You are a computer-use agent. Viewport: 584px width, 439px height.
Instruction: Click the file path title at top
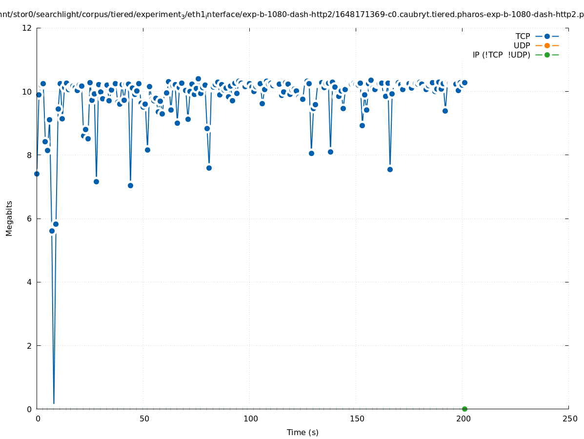pyautogui.click(x=292, y=15)
